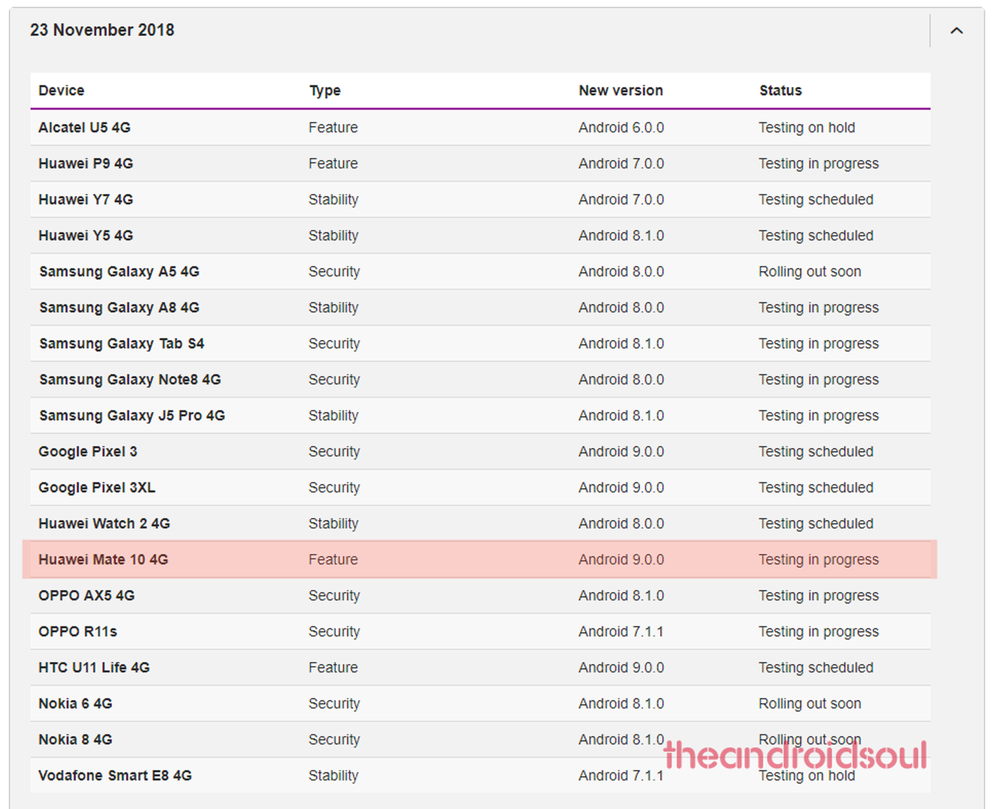Click Testing scheduled for HTC U11 Life
This screenshot has width=993, height=809.
pyautogui.click(x=816, y=667)
